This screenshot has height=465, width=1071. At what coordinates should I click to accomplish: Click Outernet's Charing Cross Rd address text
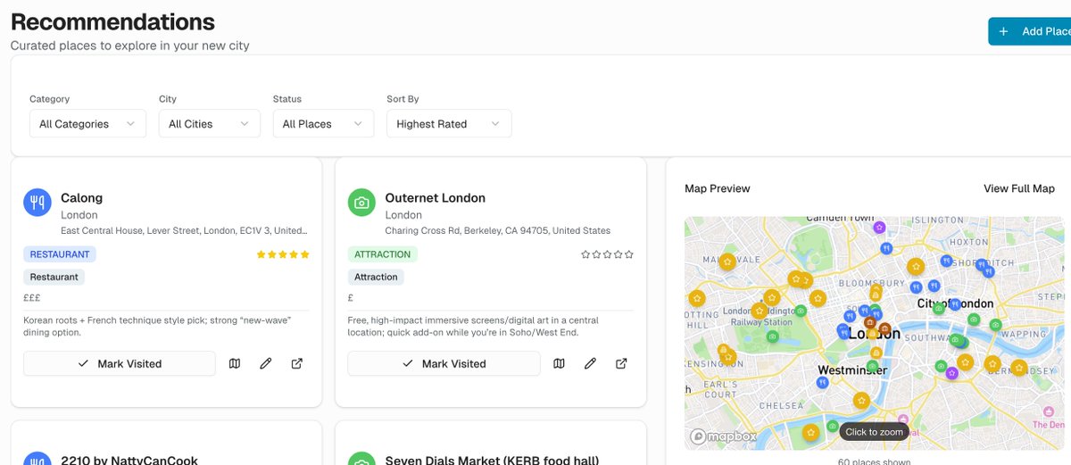(x=498, y=230)
